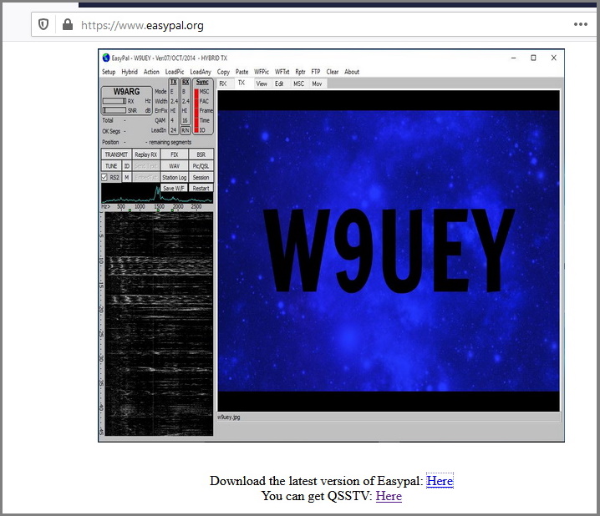Screen dimensions: 600x516
Task: Switch to the RX tab
Action: 223,83
